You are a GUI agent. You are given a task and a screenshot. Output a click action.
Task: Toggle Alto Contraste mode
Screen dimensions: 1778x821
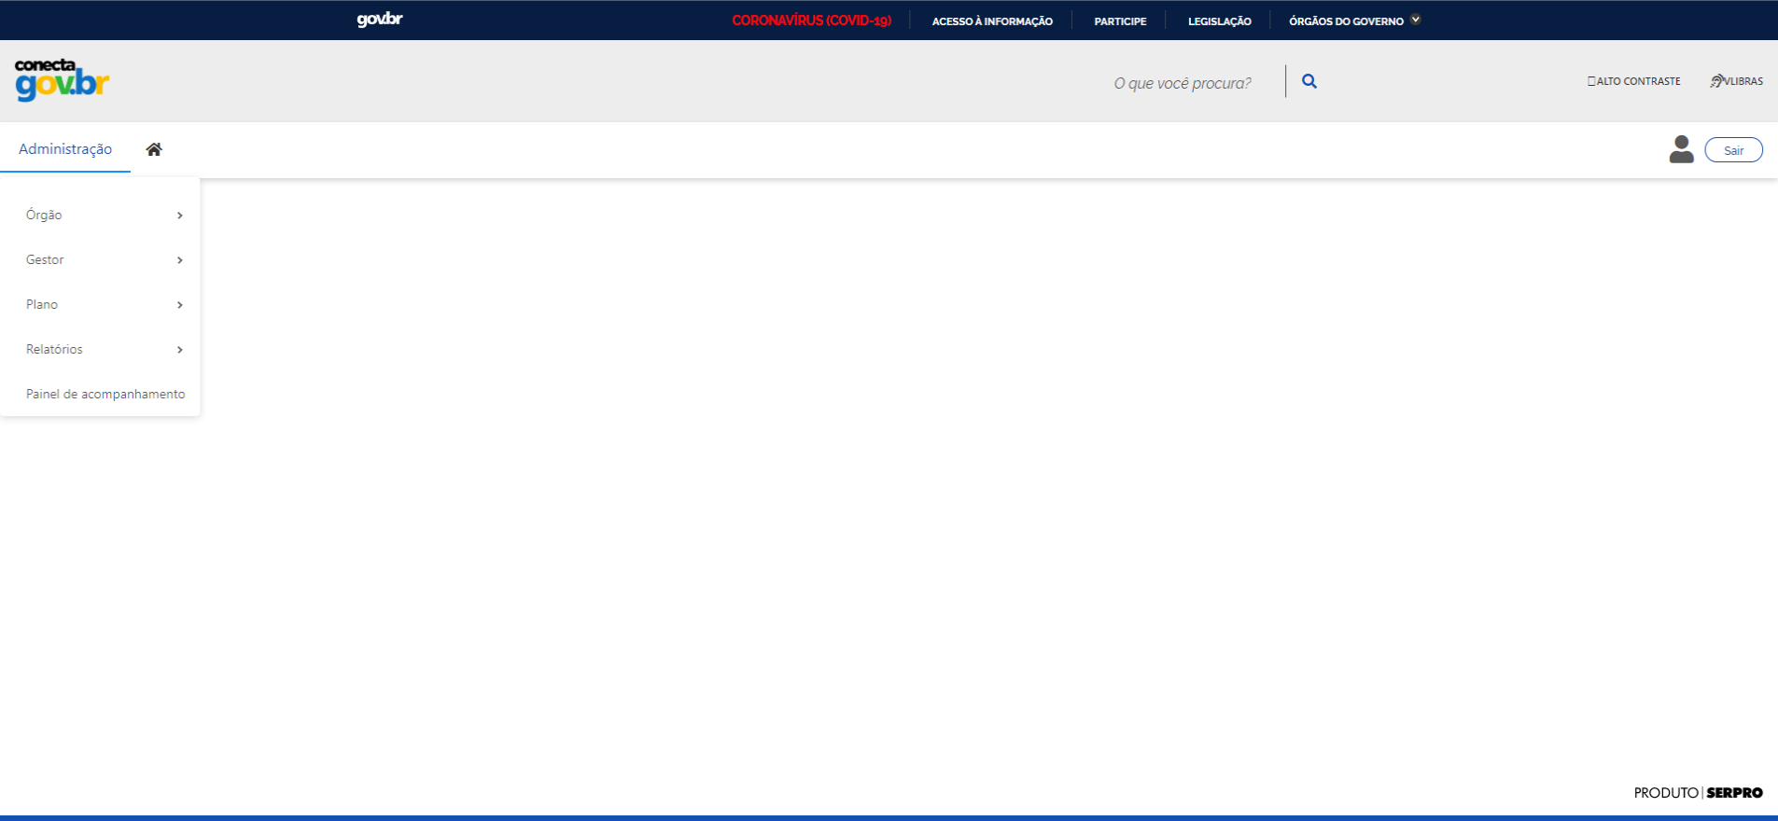[x=1633, y=81]
